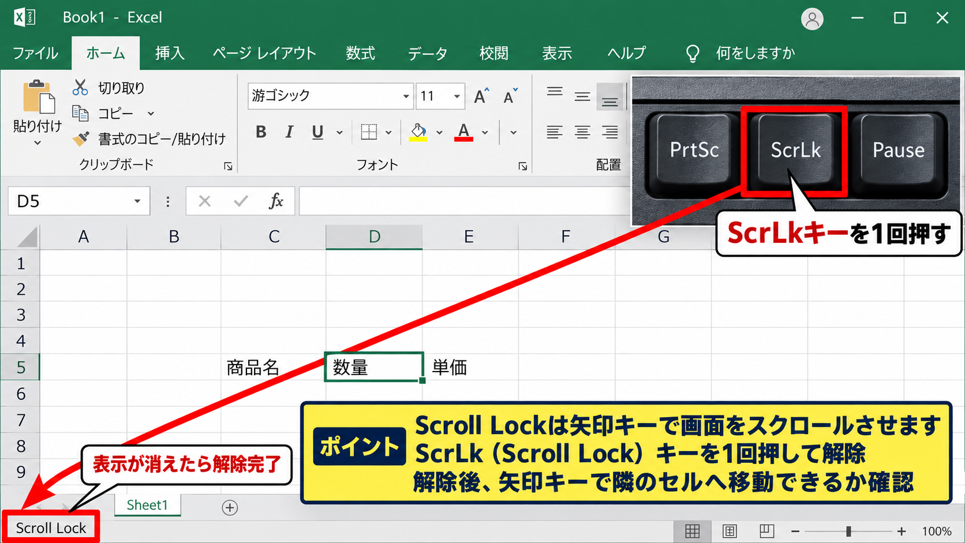Switch to Page Layout view in status bar
This screenshot has height=543, width=965.
730,531
